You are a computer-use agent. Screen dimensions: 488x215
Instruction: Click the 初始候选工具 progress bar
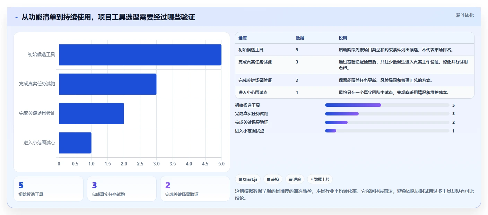pos(387,105)
